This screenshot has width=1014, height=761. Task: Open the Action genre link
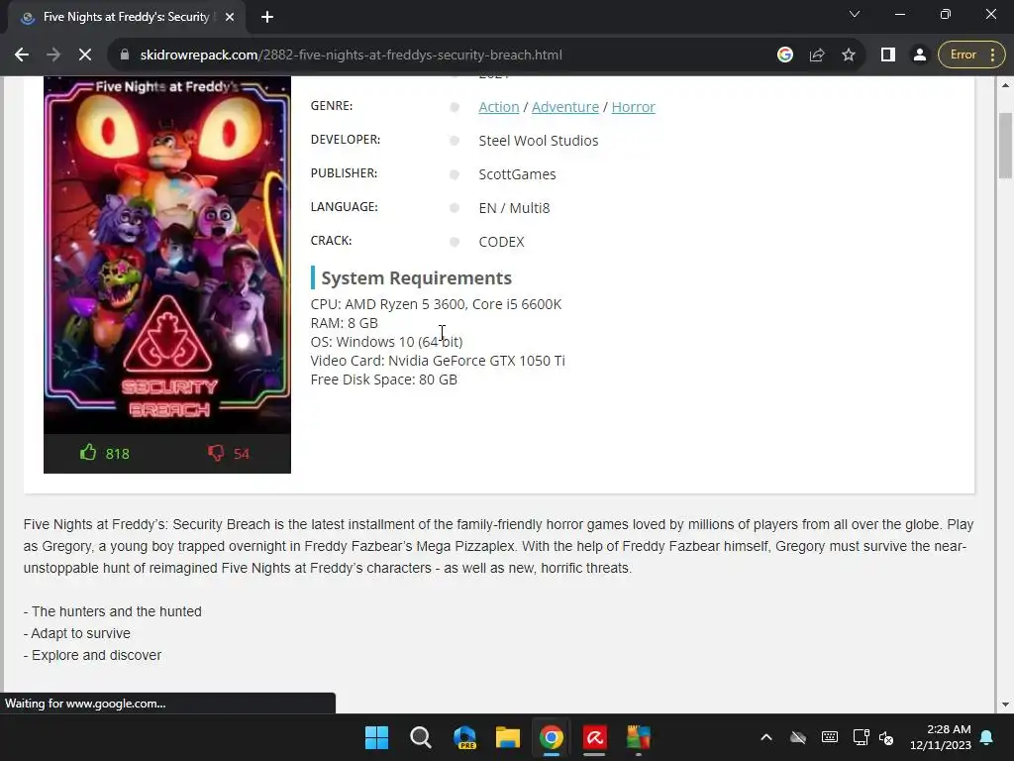tap(499, 107)
